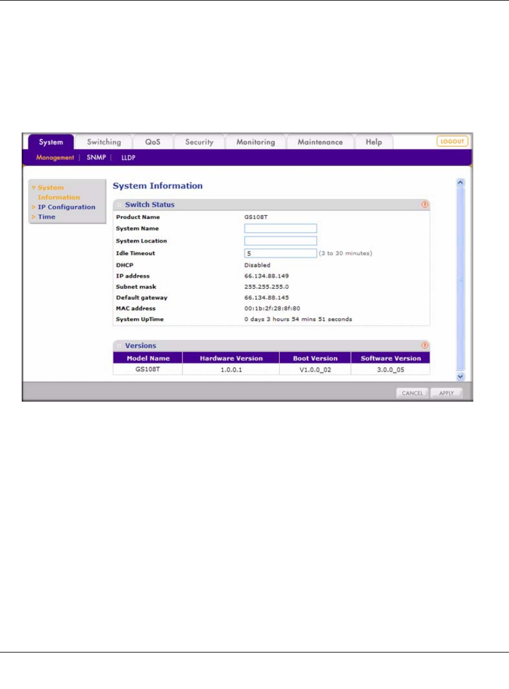The image size is (509, 689).
Task: Click the Model Name column header
Action: click(148, 358)
